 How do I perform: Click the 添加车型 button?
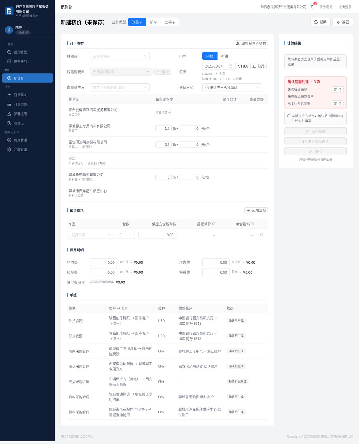(256, 211)
